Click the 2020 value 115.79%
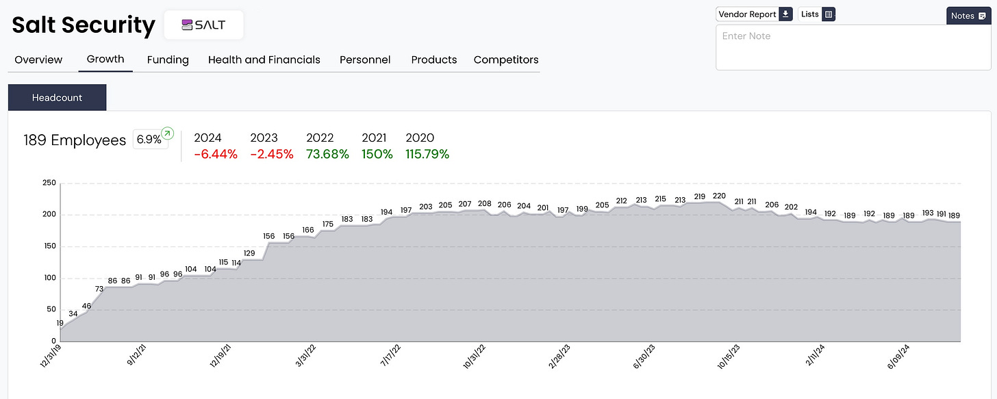 [x=427, y=155]
